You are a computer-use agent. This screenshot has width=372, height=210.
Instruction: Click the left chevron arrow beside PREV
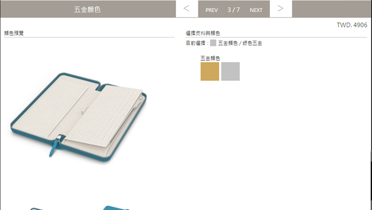coord(187,9)
